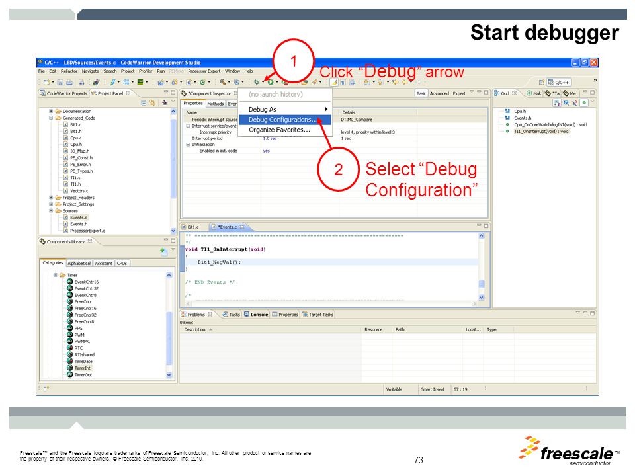Click the Mark Occurrences highlighter toolbar icon

coord(334,82)
